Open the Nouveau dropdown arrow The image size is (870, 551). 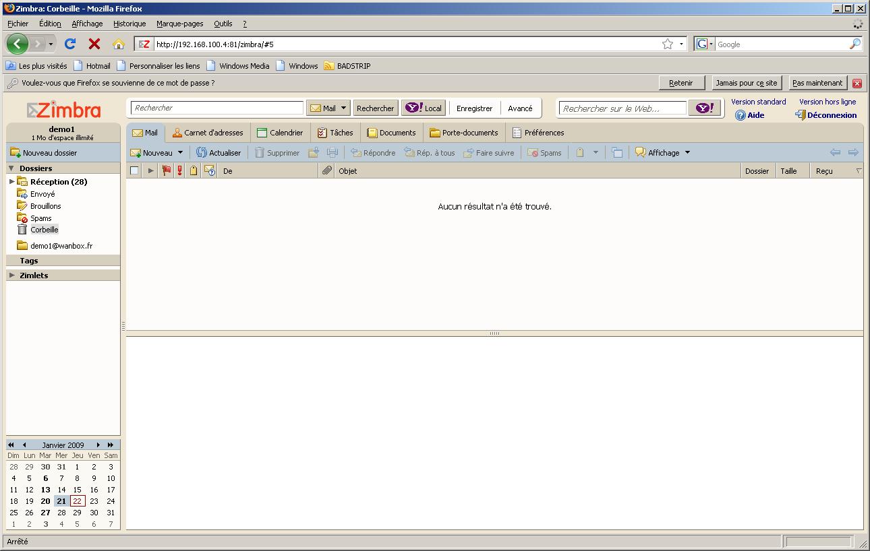(180, 153)
